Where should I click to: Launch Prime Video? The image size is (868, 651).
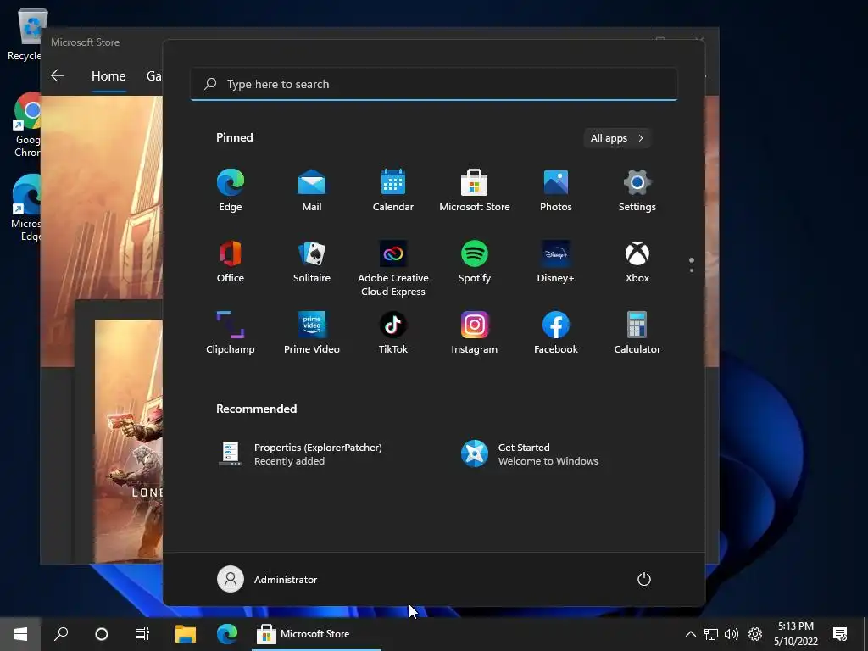(312, 332)
